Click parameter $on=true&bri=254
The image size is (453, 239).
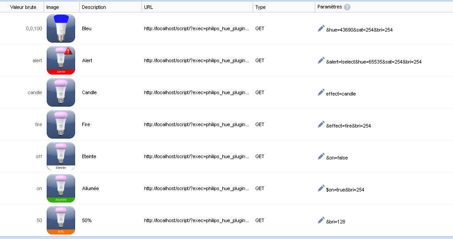tap(345, 190)
